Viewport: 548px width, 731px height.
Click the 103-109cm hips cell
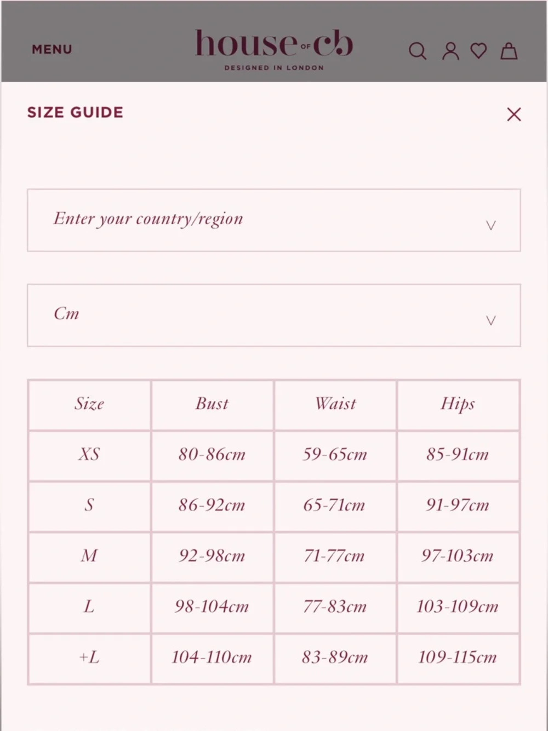click(458, 607)
